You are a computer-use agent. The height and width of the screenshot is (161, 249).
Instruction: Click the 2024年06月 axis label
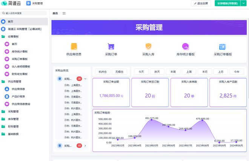pos(236,146)
